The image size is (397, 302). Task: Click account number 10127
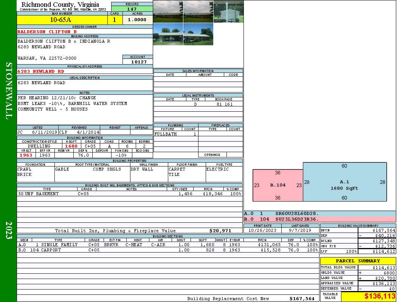tap(138, 62)
